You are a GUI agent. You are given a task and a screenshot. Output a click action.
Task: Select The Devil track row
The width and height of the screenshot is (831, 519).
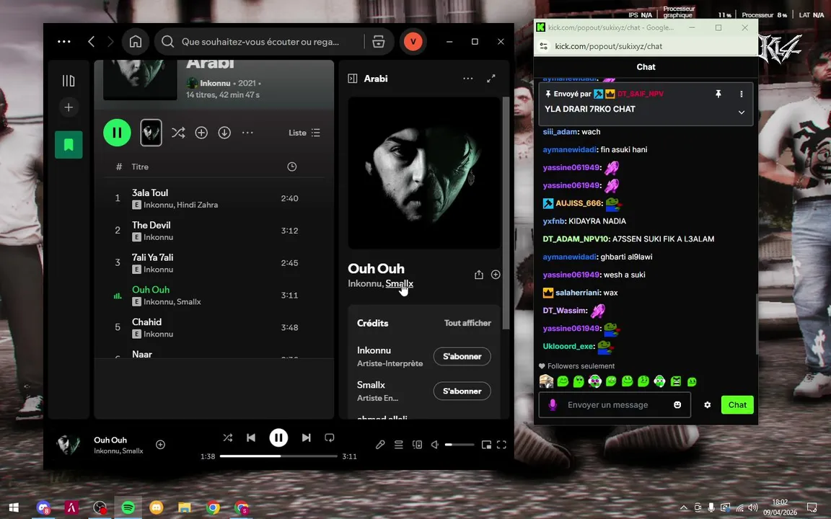(215, 231)
